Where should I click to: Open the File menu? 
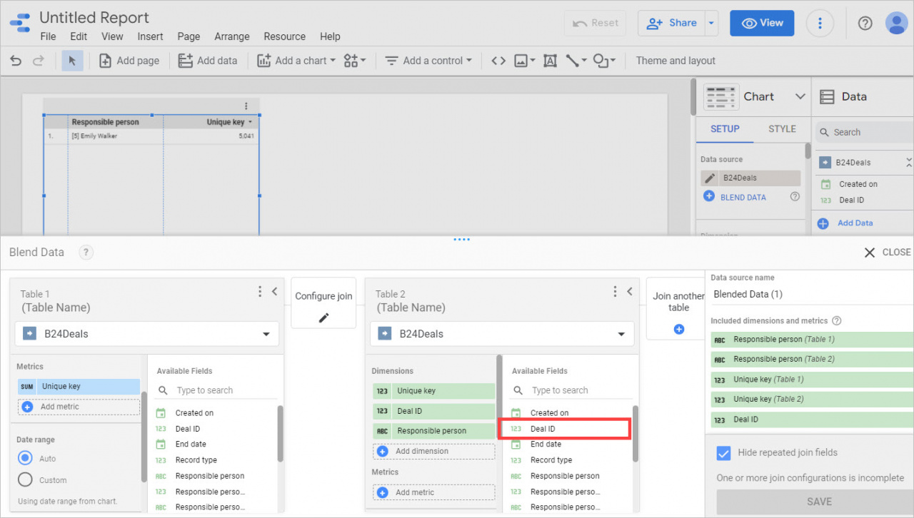[x=48, y=36]
